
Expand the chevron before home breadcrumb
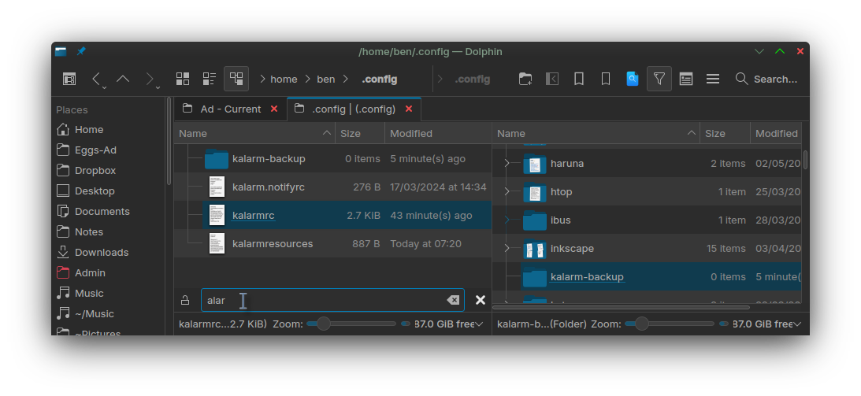coord(262,79)
